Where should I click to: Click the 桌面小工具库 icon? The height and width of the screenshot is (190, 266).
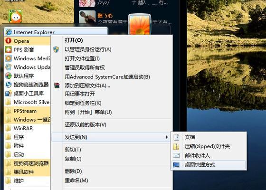[8, 93]
